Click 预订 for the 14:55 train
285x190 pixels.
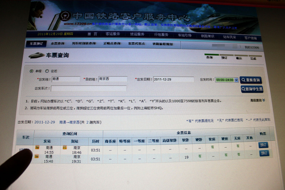click(x=263, y=145)
